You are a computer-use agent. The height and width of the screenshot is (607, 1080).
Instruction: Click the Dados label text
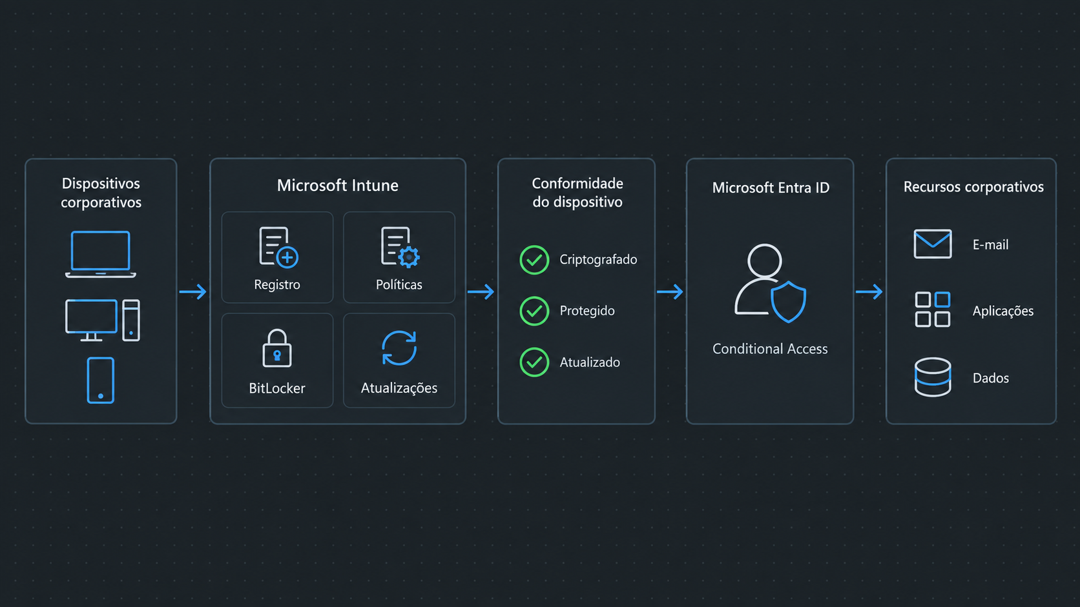pos(991,378)
